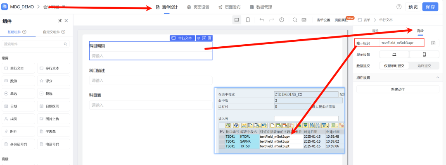
Task: Click the 科目表 input field
Action: (151, 105)
